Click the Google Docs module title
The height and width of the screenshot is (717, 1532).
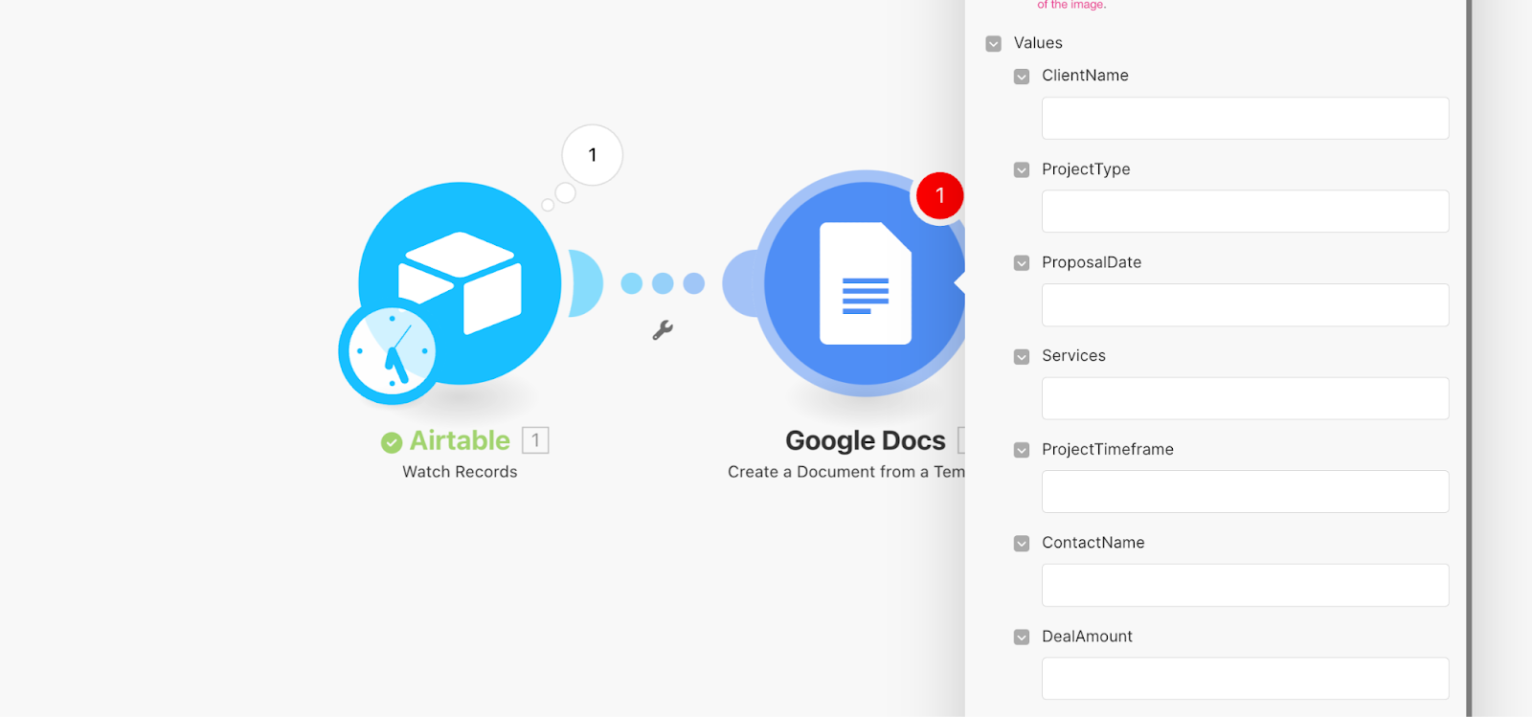[865, 440]
